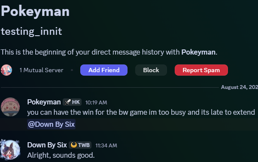Click the HK sword server tag badge

pyautogui.click(x=72, y=102)
